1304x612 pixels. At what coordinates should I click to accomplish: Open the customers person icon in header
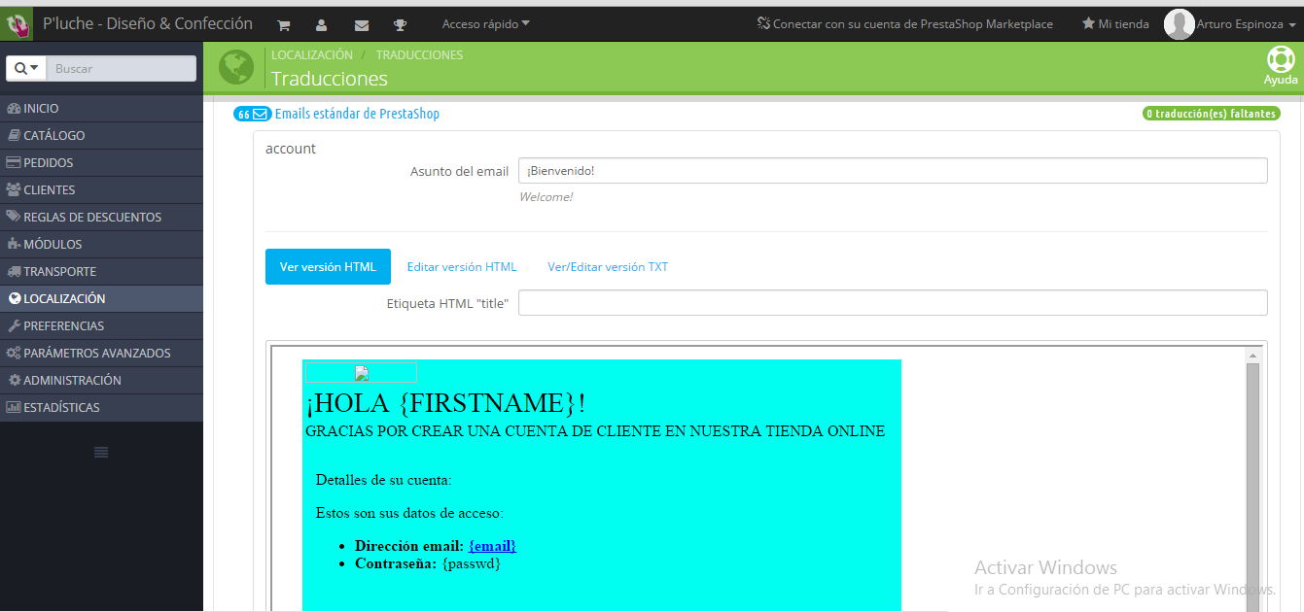click(x=321, y=24)
